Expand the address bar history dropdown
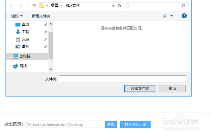 click(x=113, y=6)
